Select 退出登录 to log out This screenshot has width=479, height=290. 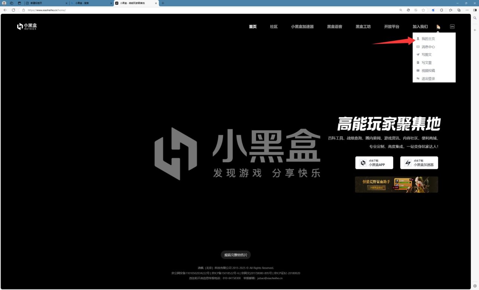(434, 79)
